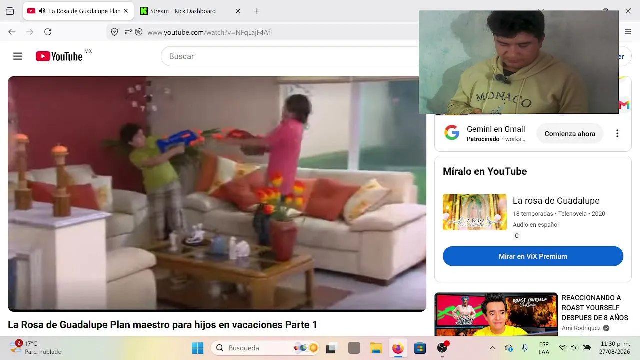Open Task View on the taskbar
640x360 pixels.
click(x=331, y=348)
